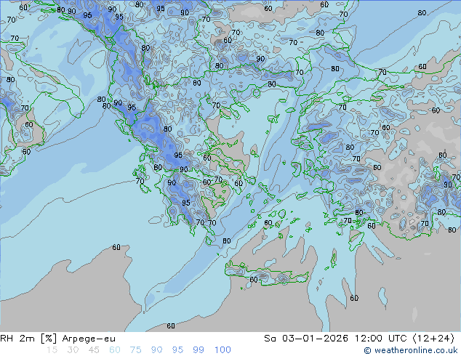
Task: Select legend value 95 in the color scale
Action: tap(177, 350)
